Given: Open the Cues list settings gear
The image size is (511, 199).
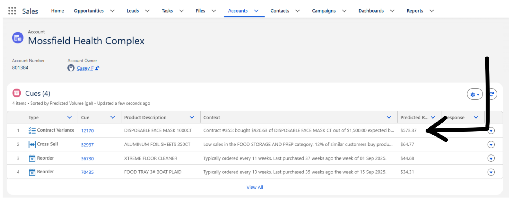Looking at the screenshot, I should pos(475,94).
